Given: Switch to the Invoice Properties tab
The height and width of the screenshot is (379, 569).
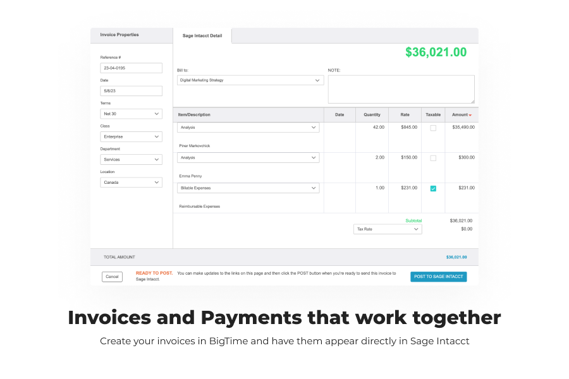Looking at the screenshot, I should [119, 35].
